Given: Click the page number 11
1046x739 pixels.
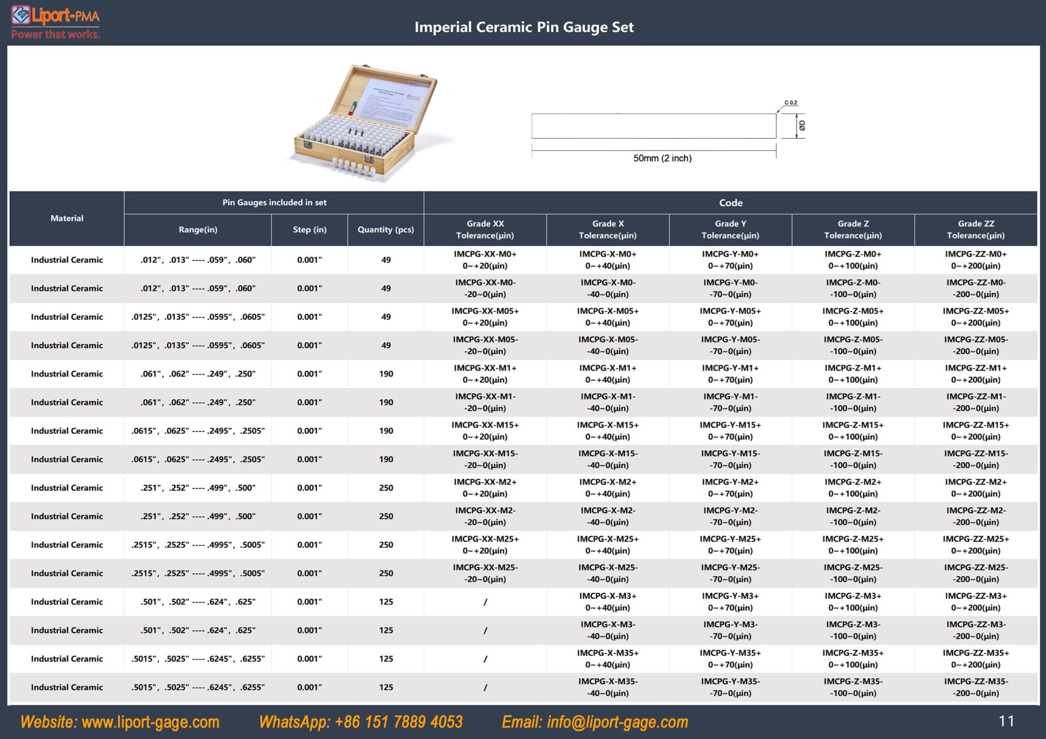Looking at the screenshot, I should (1007, 721).
